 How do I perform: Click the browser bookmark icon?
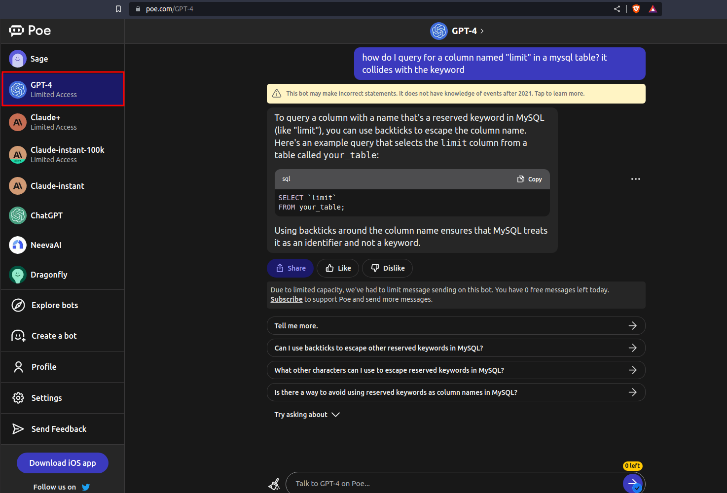click(x=118, y=9)
